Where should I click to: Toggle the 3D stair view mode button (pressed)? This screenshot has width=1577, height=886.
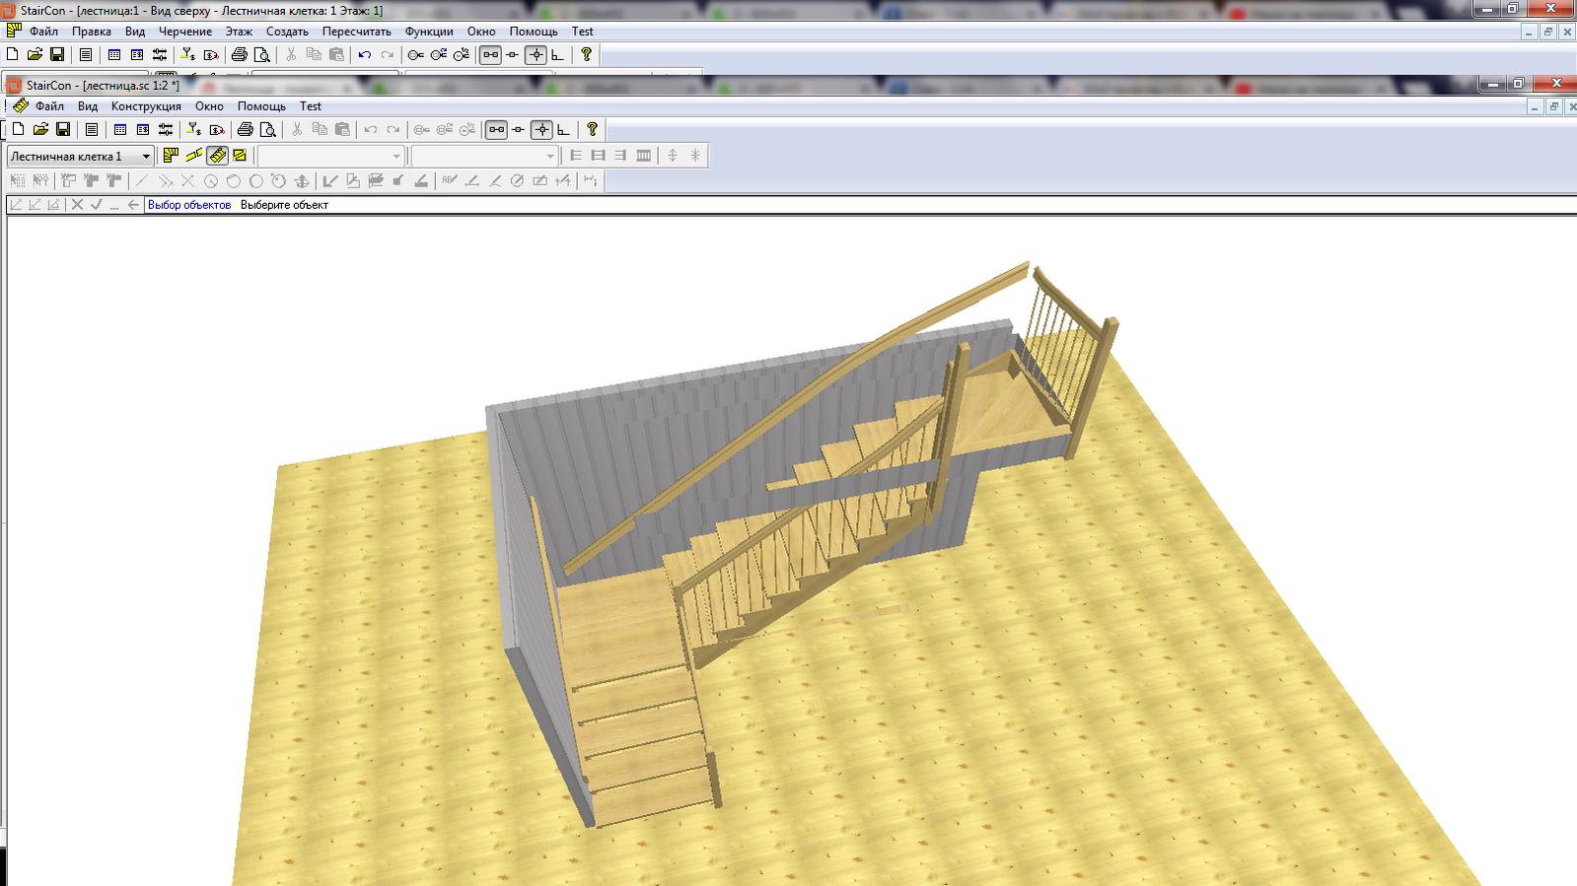click(217, 156)
